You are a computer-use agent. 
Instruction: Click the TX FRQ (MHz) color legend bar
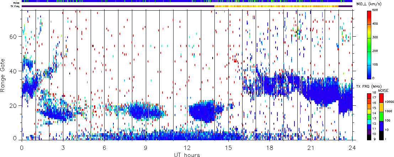(369, 116)
